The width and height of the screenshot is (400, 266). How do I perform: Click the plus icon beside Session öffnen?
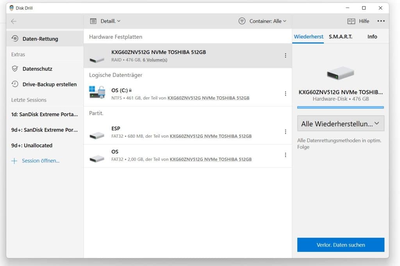click(x=14, y=161)
